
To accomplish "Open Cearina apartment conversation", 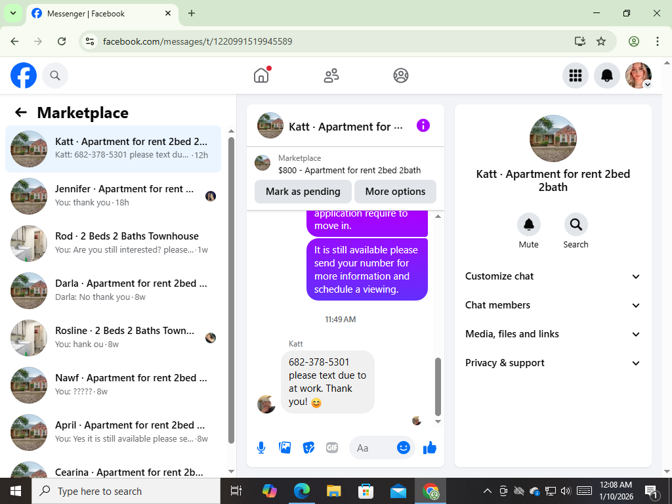I will tap(113, 469).
